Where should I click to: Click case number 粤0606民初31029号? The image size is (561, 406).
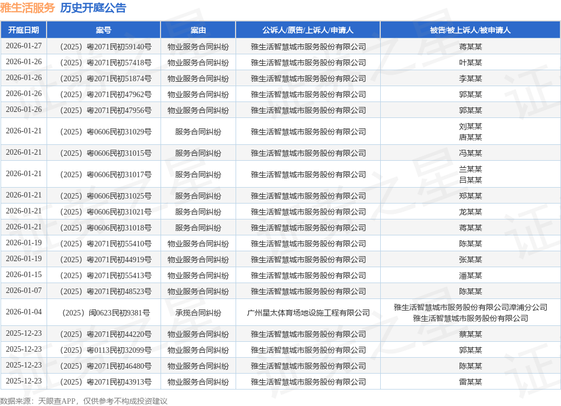106,132
